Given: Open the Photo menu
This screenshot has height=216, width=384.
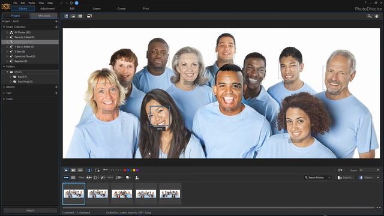Looking at the screenshot, I should pyautogui.click(x=32, y=3).
